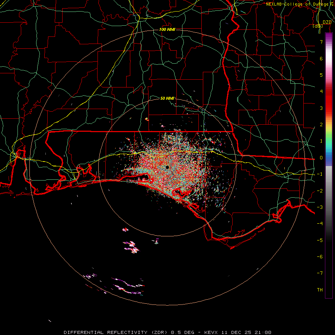Click the '1' value on the color scale
The height and width of the screenshot is (335, 335).
[321, 141]
